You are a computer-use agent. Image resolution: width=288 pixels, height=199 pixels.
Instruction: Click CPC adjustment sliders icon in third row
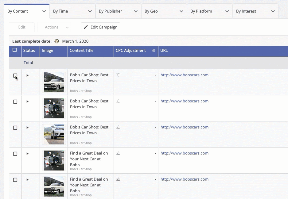tap(118, 127)
